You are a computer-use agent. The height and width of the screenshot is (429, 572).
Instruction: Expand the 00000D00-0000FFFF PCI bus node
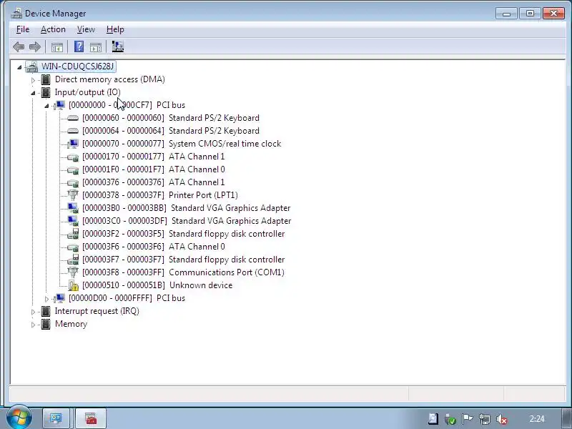[x=46, y=299]
